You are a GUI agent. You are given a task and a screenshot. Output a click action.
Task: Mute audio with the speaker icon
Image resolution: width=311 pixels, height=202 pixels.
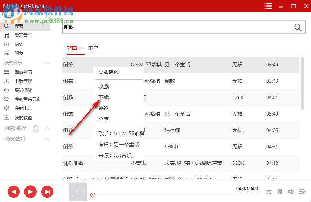(291, 192)
